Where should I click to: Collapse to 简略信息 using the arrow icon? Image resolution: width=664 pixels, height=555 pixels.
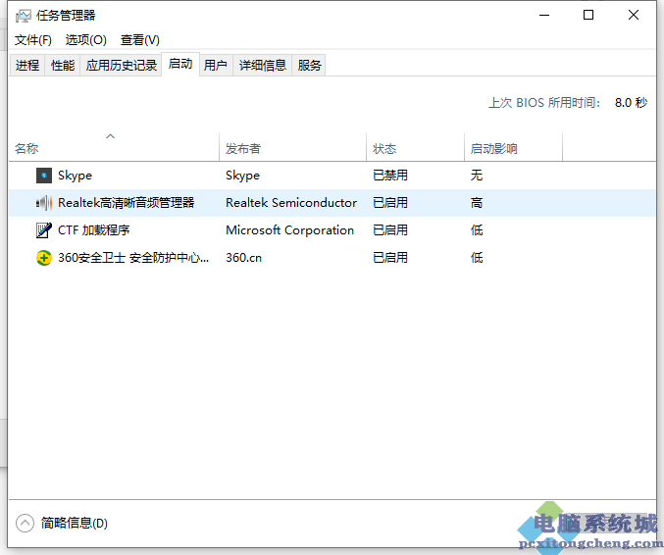(25, 523)
